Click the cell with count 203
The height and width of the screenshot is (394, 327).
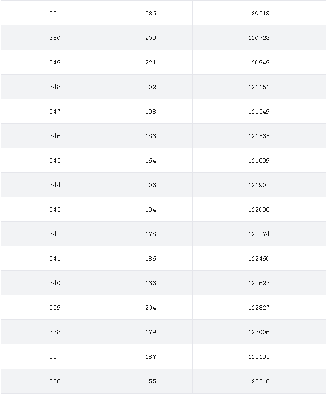click(x=151, y=185)
